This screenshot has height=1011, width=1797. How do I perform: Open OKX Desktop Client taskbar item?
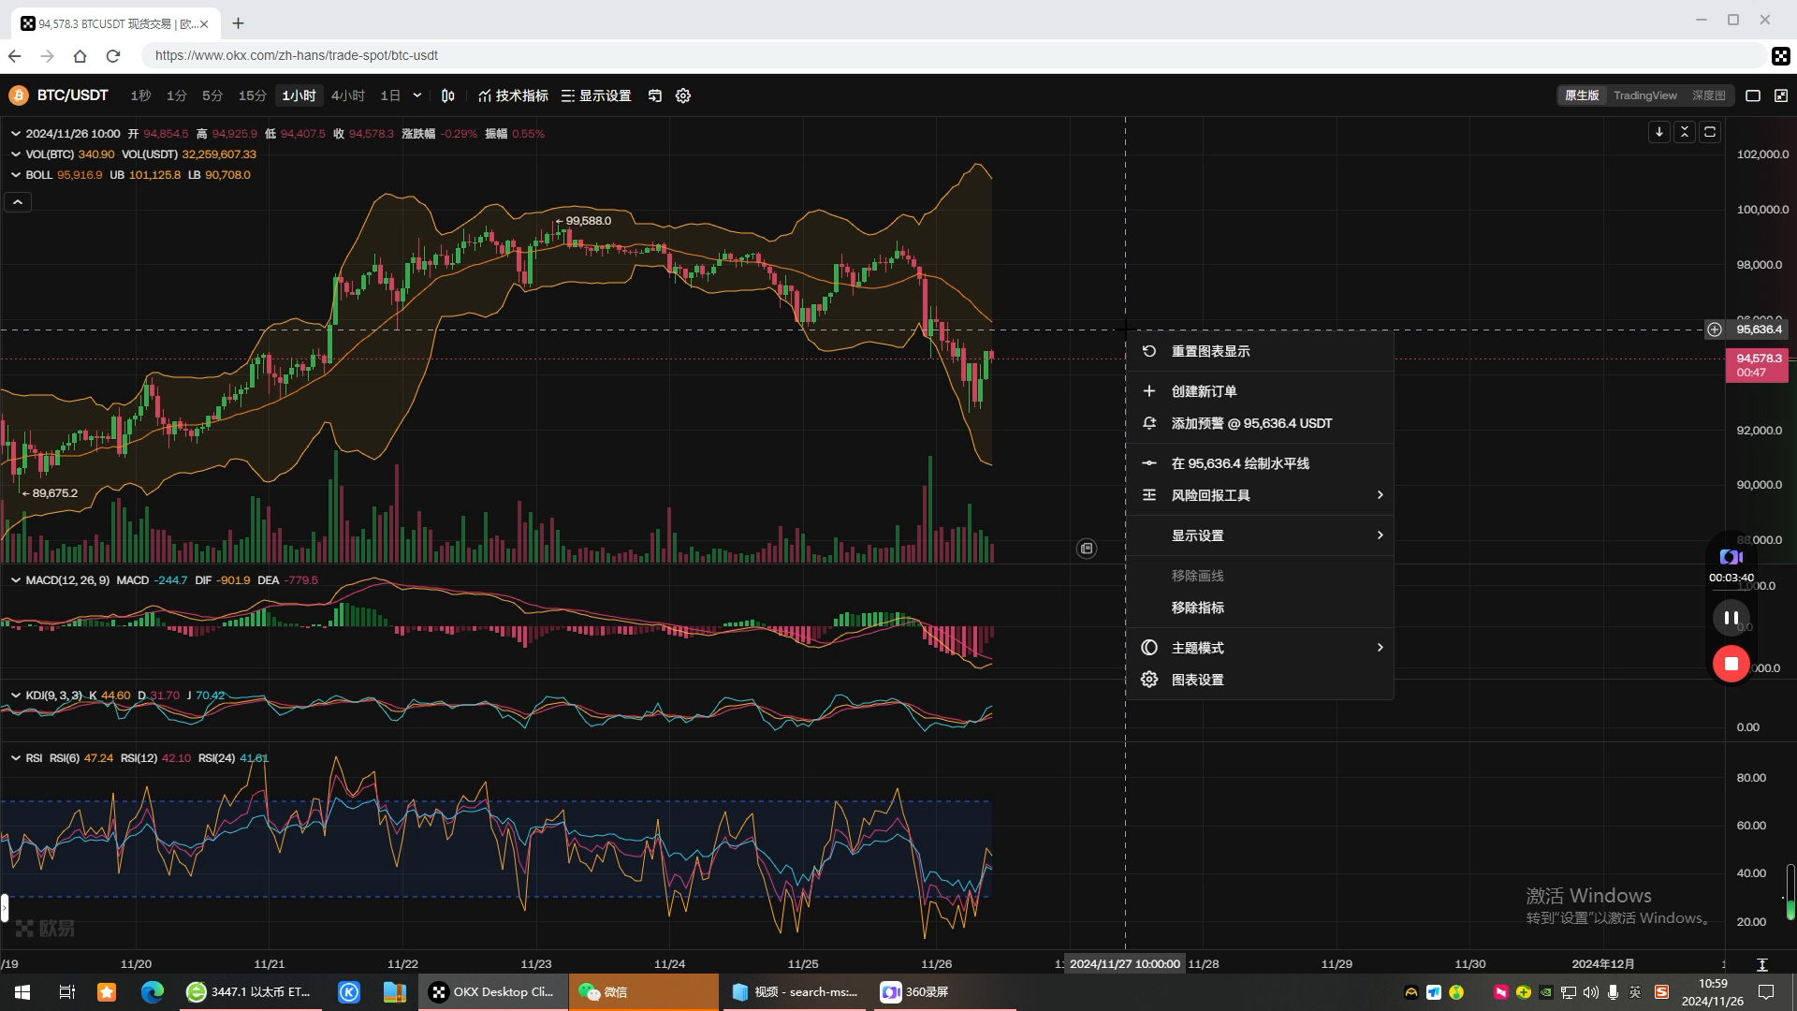[493, 992]
